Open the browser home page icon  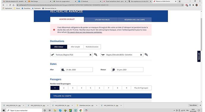coord(13,5)
